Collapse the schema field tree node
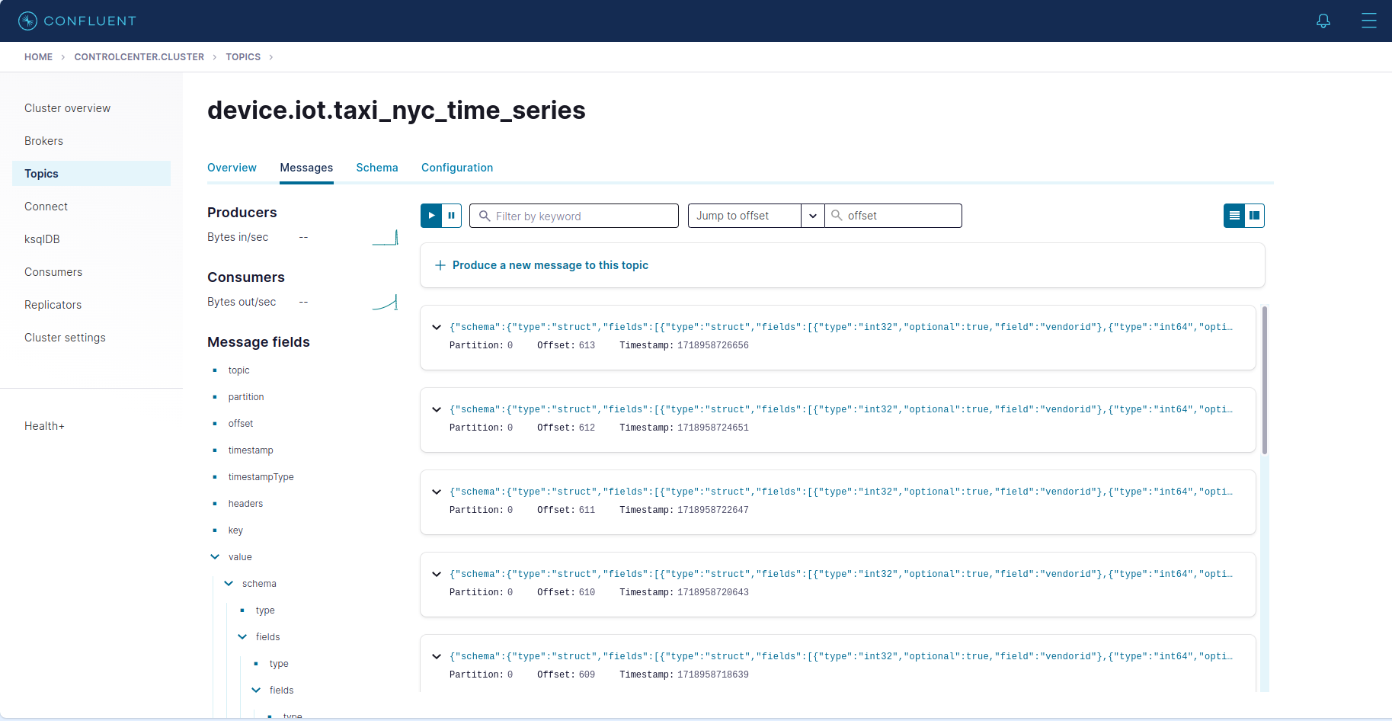The width and height of the screenshot is (1392, 721). (229, 584)
